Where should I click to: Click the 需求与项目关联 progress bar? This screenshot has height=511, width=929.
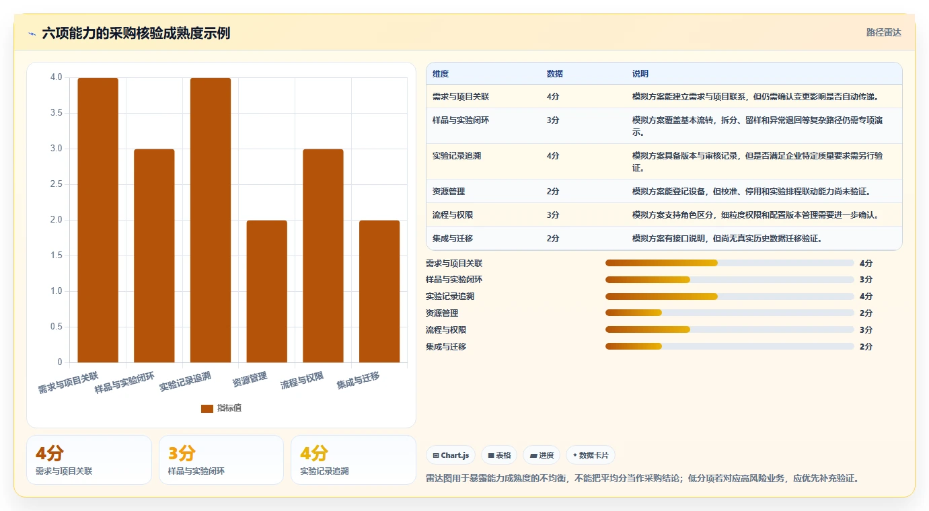(x=730, y=263)
